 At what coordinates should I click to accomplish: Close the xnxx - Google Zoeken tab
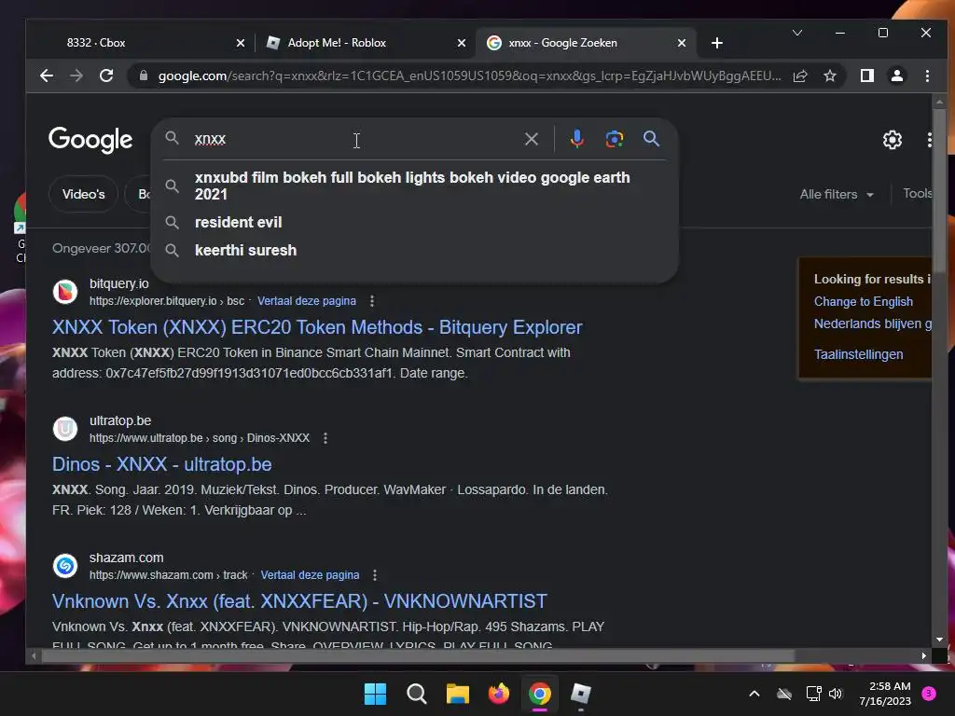[682, 43]
